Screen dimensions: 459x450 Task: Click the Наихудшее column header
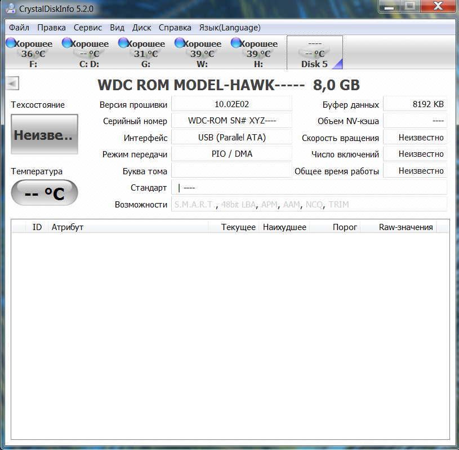tap(284, 227)
